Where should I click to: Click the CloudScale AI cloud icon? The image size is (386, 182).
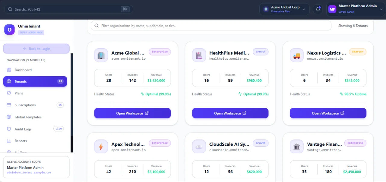[x=199, y=147]
